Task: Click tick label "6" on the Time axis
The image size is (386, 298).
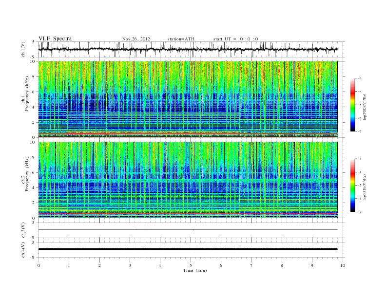Action: tap(221, 265)
